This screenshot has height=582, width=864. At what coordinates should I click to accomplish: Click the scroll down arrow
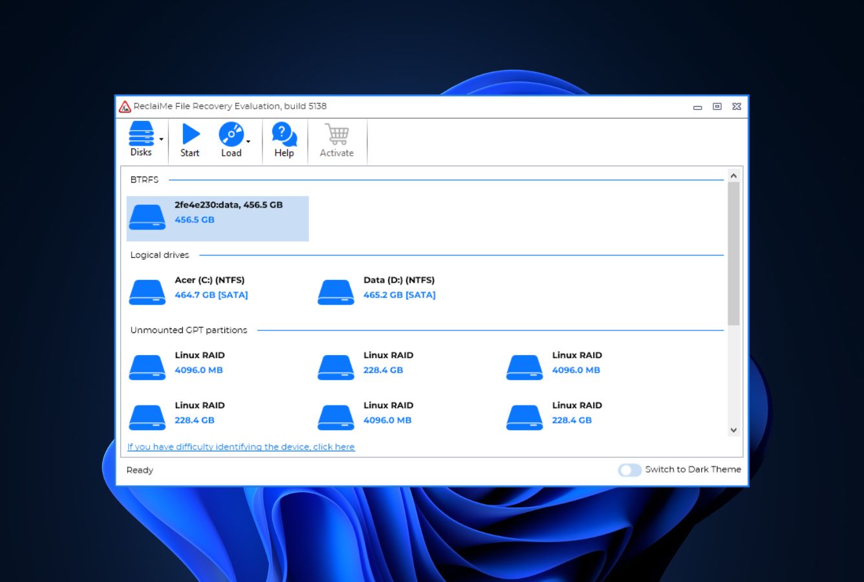tap(733, 430)
